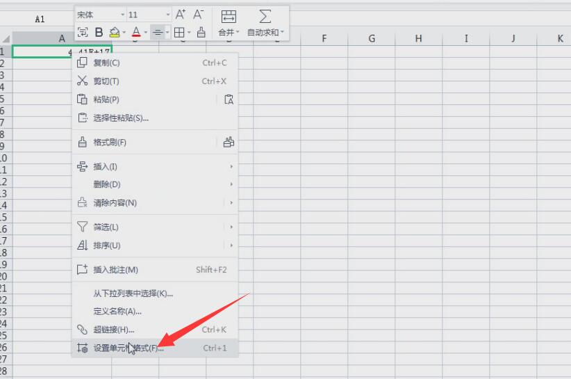Click the merge cells icon
The image size is (571, 379).
228,17
